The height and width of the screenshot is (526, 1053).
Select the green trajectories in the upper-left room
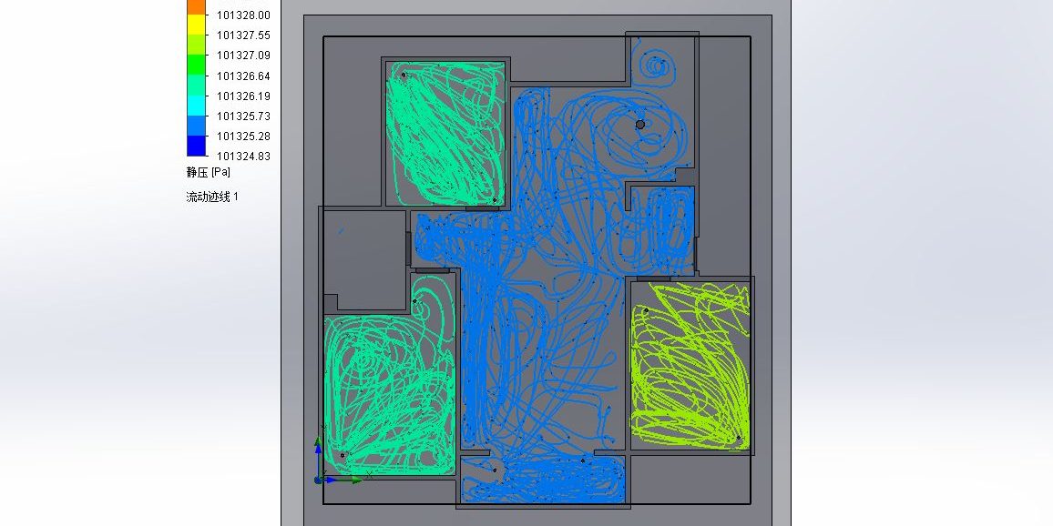pyautogui.click(x=445, y=132)
